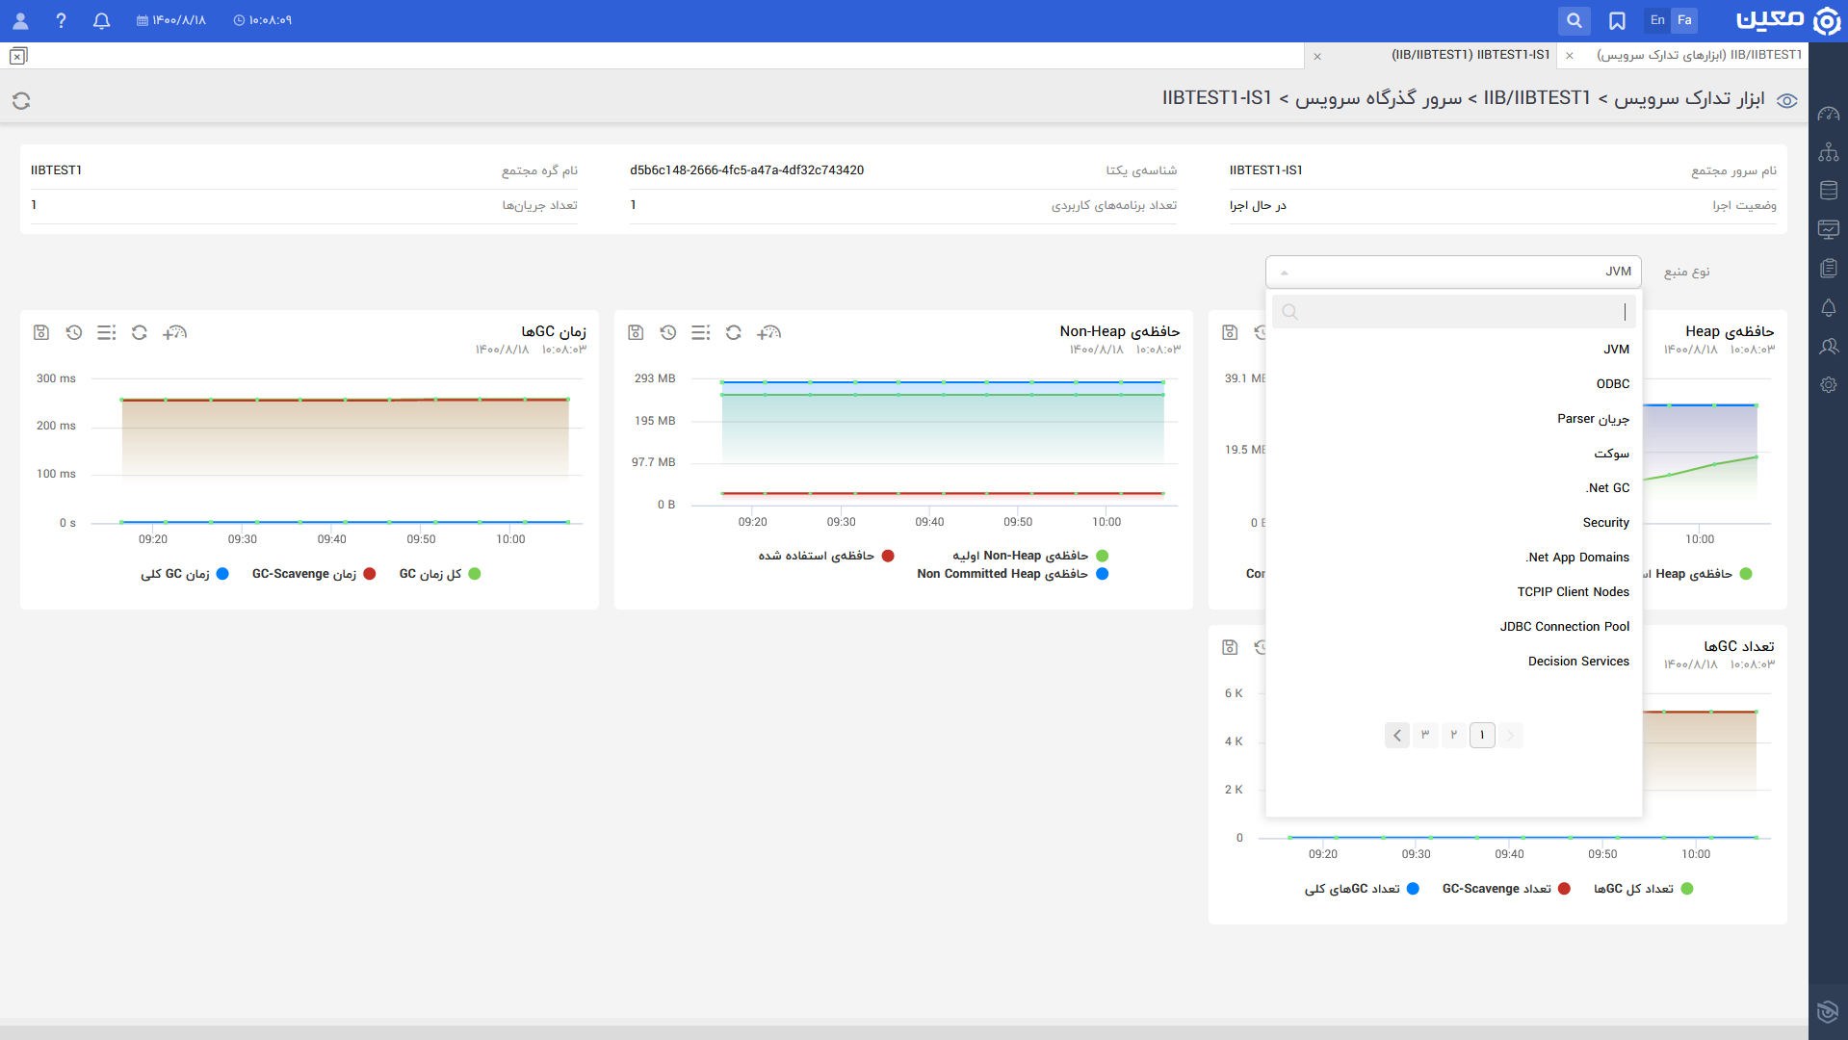Image resolution: width=1848 pixels, height=1040 pixels.
Task: Open the topology hierarchy icon in sidebar
Action: (x=1829, y=152)
